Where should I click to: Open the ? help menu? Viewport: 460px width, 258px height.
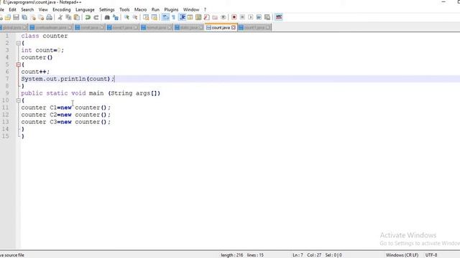[205, 9]
